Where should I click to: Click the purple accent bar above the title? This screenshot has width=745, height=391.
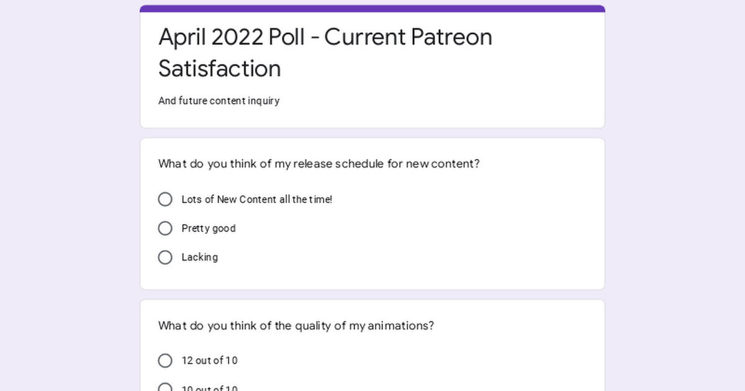click(x=372, y=9)
